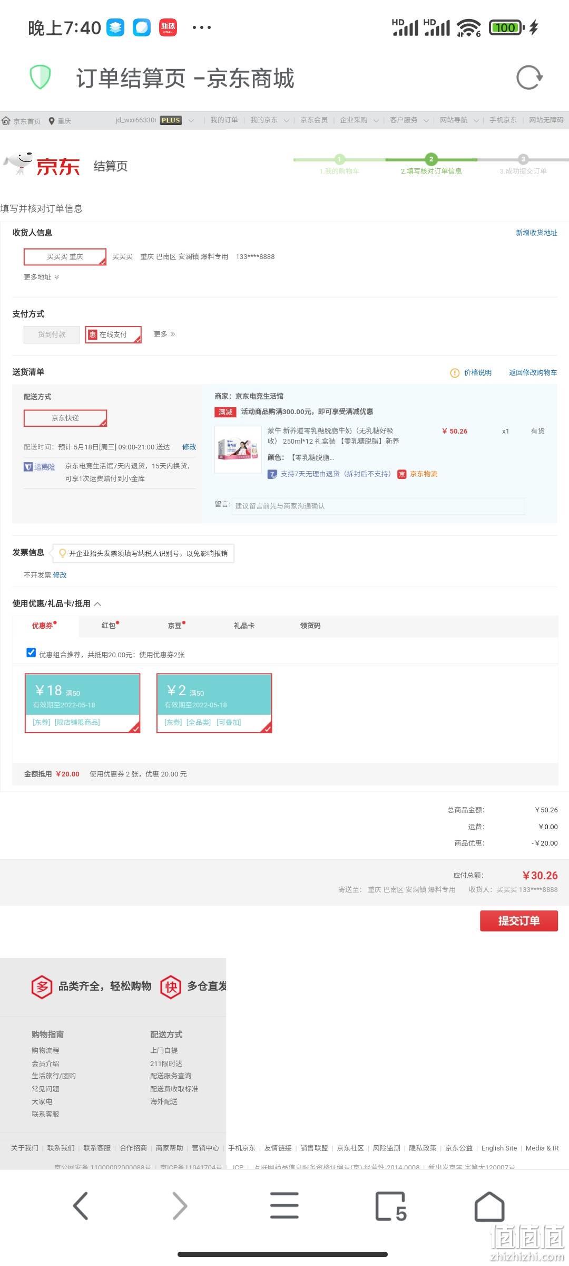Open 京东会员 link
Screen dimensions: 569x1266
tap(314, 120)
